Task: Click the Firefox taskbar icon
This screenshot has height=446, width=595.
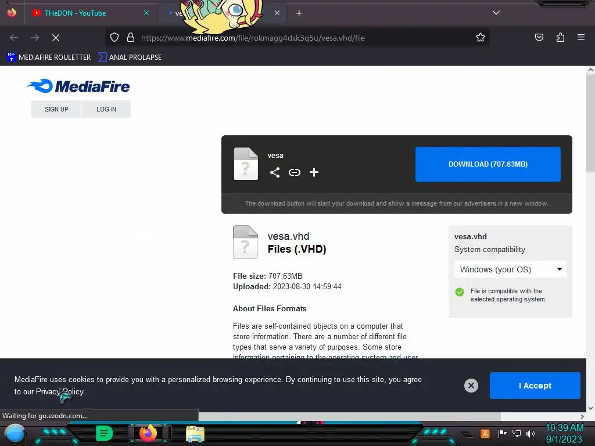Action: (x=148, y=433)
